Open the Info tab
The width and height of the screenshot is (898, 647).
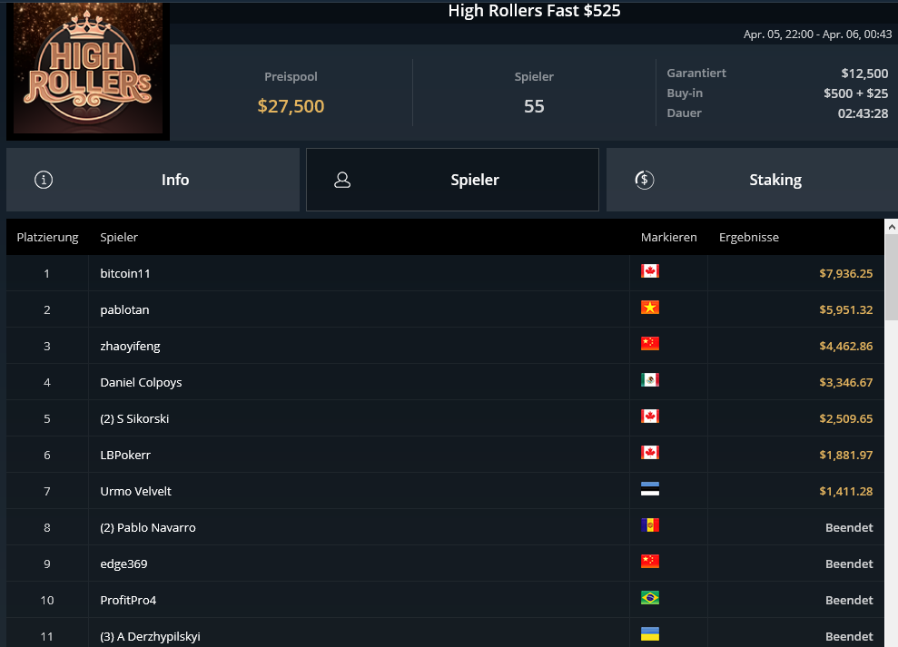153,180
